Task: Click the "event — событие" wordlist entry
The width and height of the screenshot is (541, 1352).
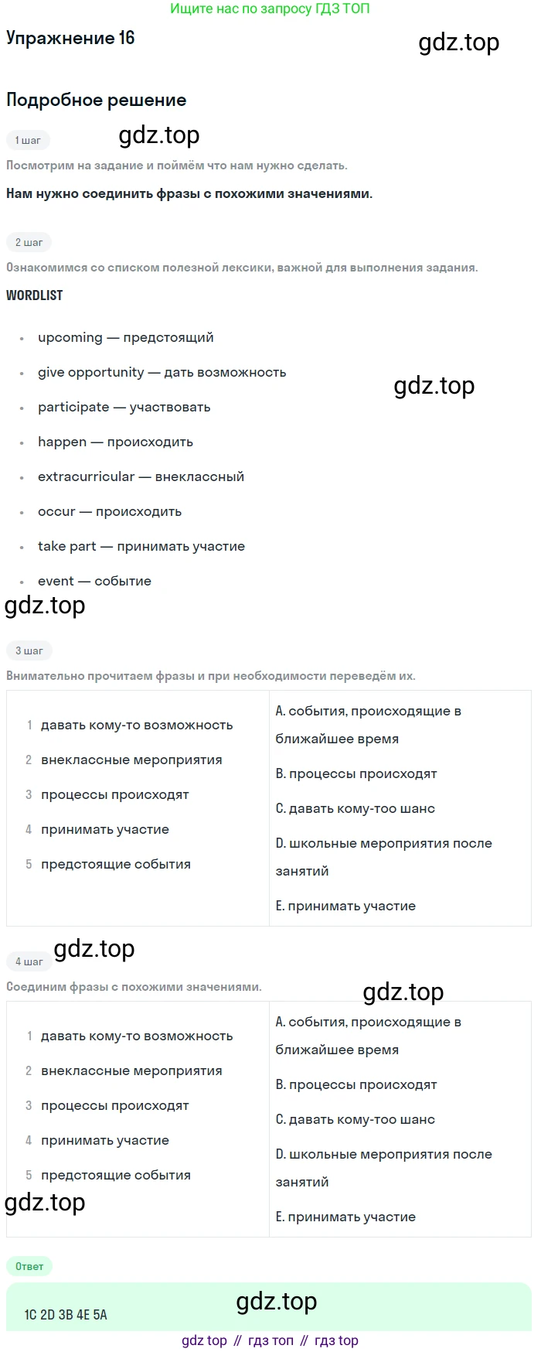Action: (94, 581)
